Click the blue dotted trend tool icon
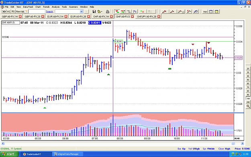The width and height of the screenshot is (251, 157). click(196, 12)
